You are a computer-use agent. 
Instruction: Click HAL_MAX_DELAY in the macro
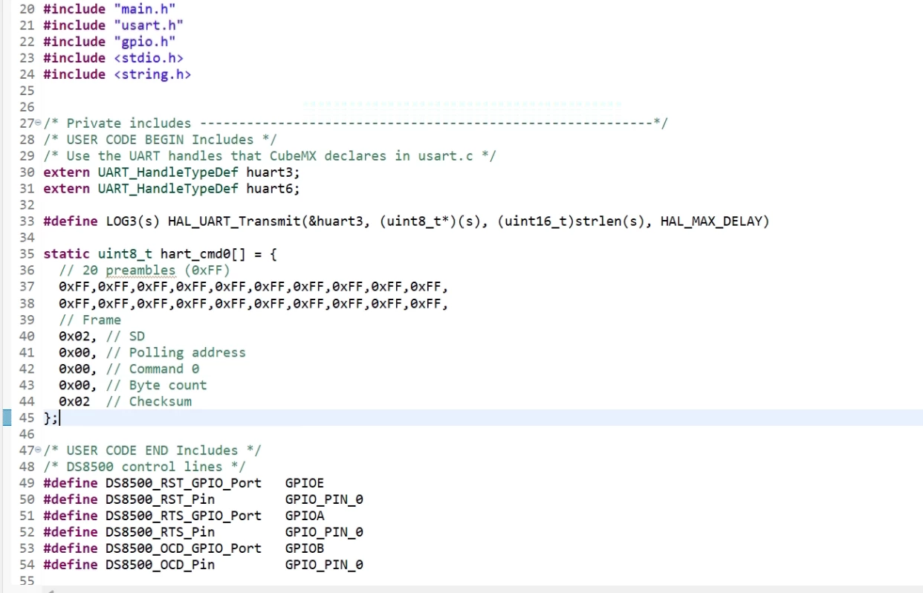click(x=710, y=221)
